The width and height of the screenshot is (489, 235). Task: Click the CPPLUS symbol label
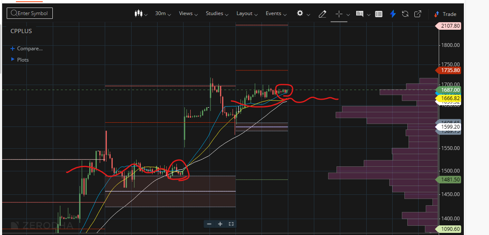click(x=21, y=31)
